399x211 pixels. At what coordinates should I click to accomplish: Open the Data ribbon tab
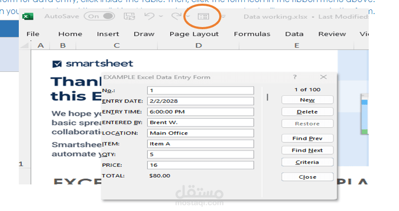pos(294,34)
